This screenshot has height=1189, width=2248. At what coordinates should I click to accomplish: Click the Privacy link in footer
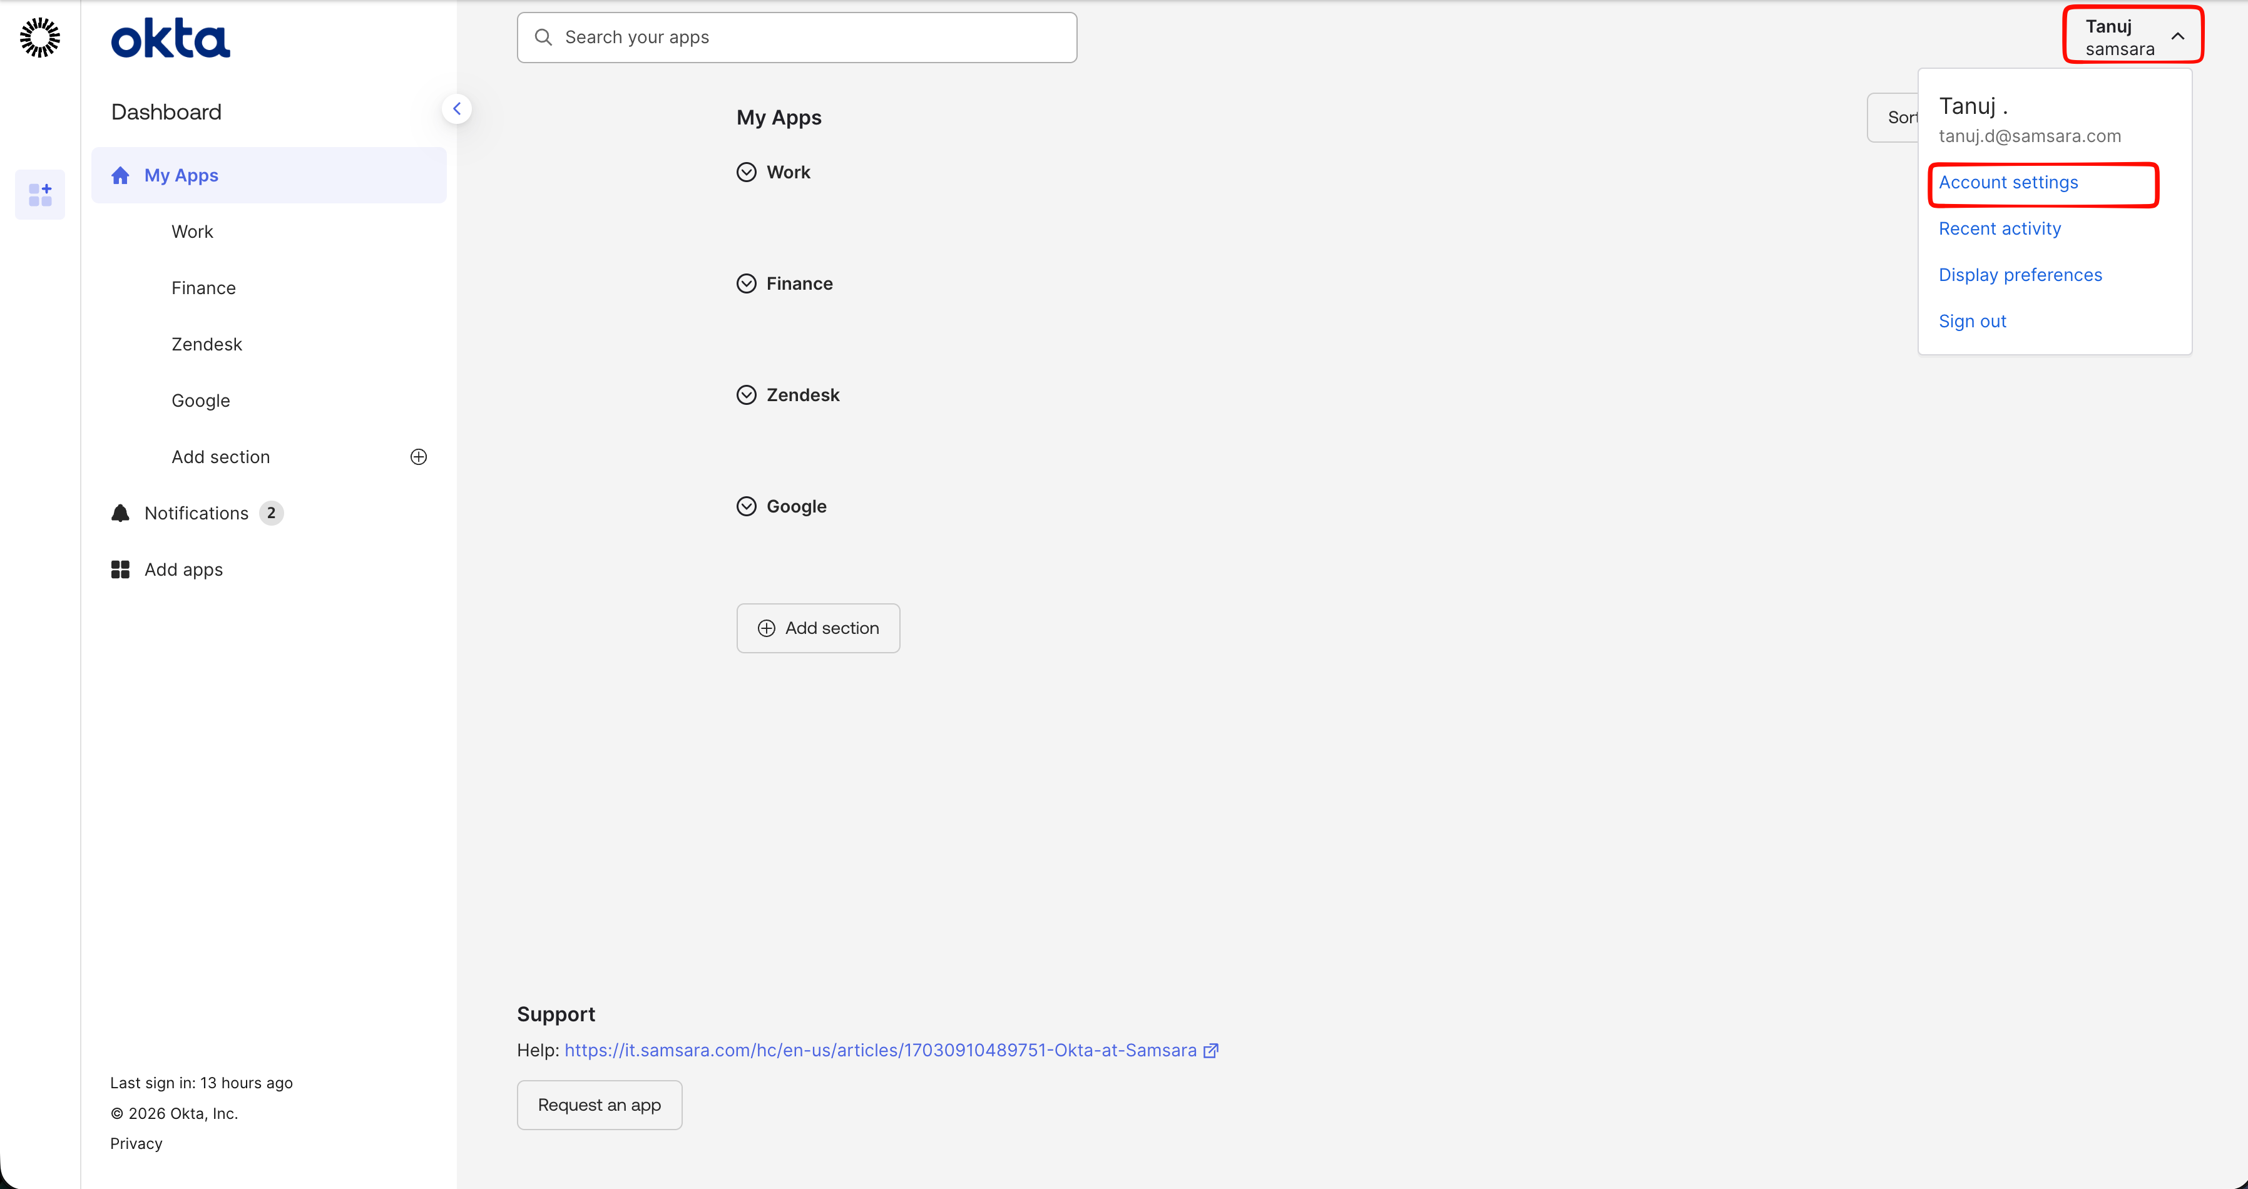pyautogui.click(x=136, y=1144)
